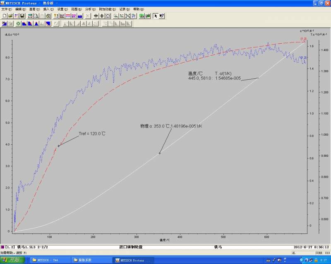Open the 分析 (Analysis) menu
The height and width of the screenshot is (264, 331).
[90, 9]
